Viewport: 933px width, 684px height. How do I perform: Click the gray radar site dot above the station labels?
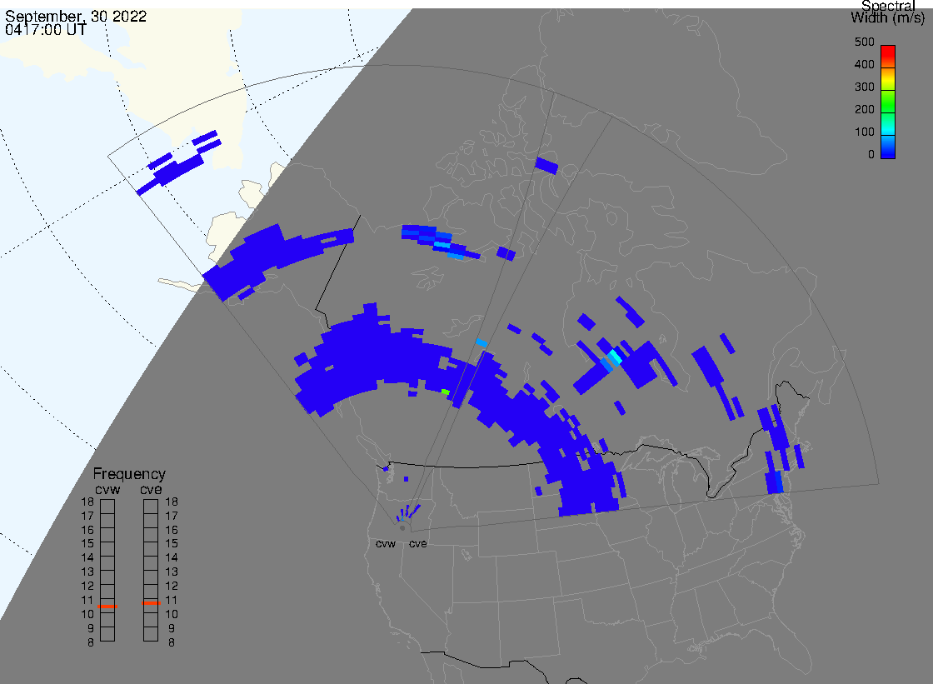(403, 528)
